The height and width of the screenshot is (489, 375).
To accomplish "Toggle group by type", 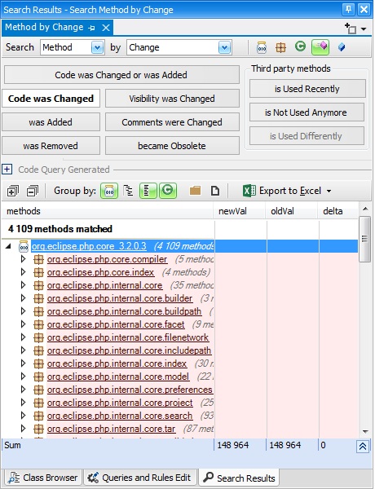I will pos(168,191).
